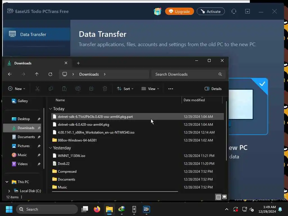Collapse the Yesterday group
288x216 pixels.
[x=51, y=148]
